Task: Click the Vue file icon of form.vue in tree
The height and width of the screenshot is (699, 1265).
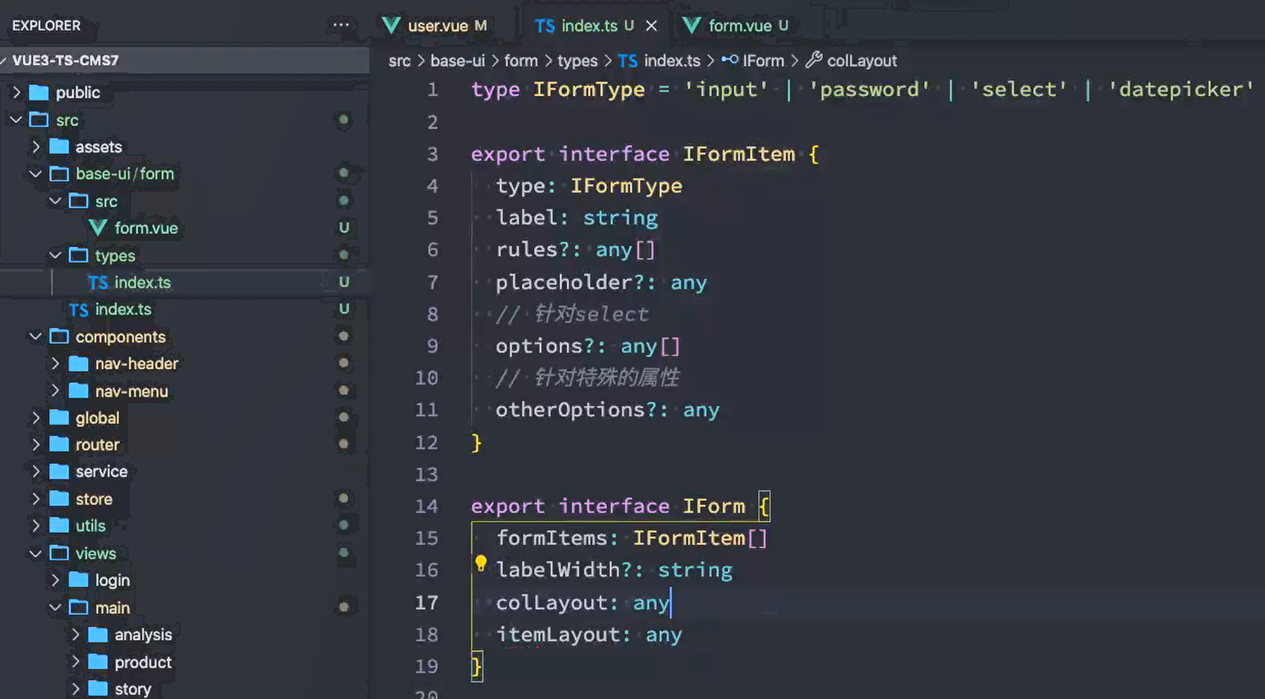Action: pyautogui.click(x=97, y=228)
